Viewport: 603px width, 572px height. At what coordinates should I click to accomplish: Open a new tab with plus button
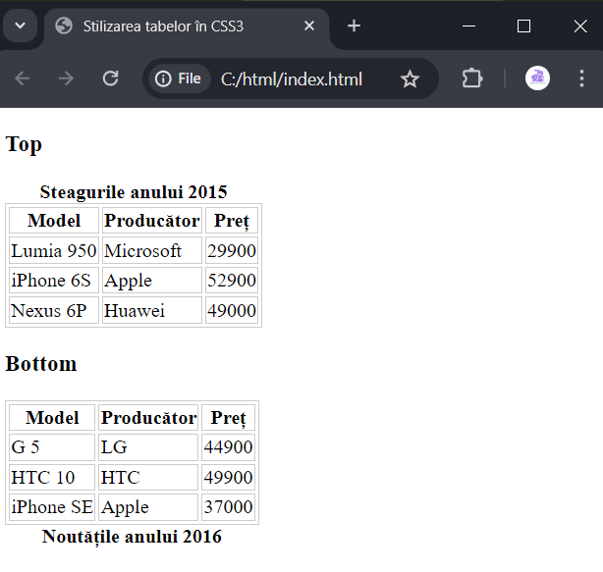point(354,26)
